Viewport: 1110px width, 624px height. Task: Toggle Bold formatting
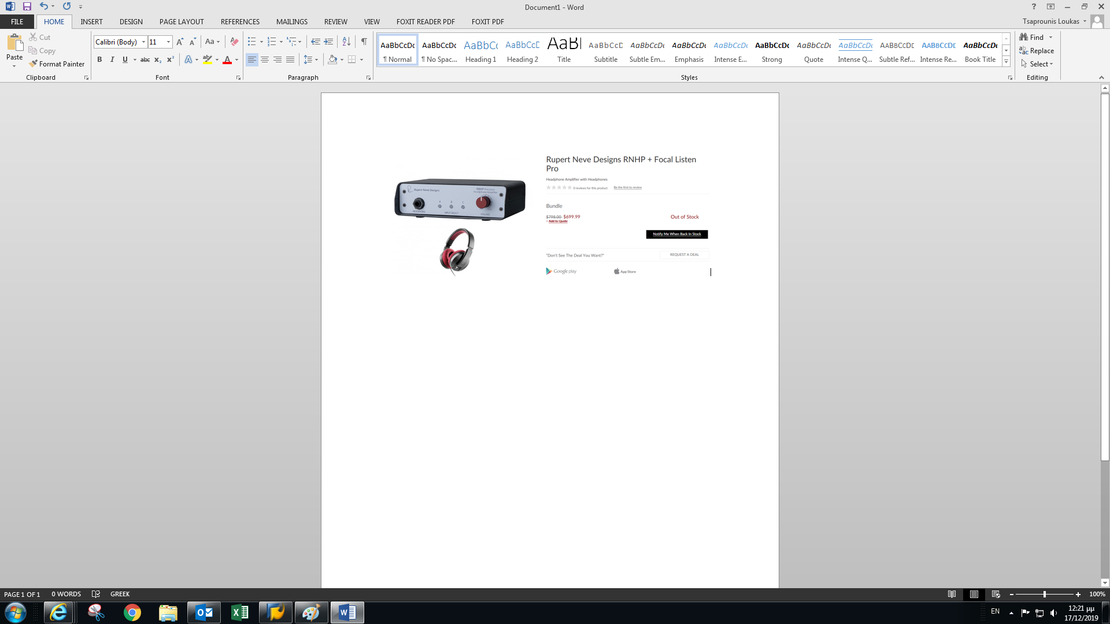point(99,60)
